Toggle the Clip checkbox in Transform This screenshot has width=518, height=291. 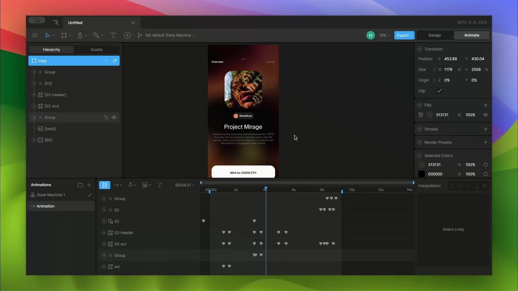pos(440,91)
